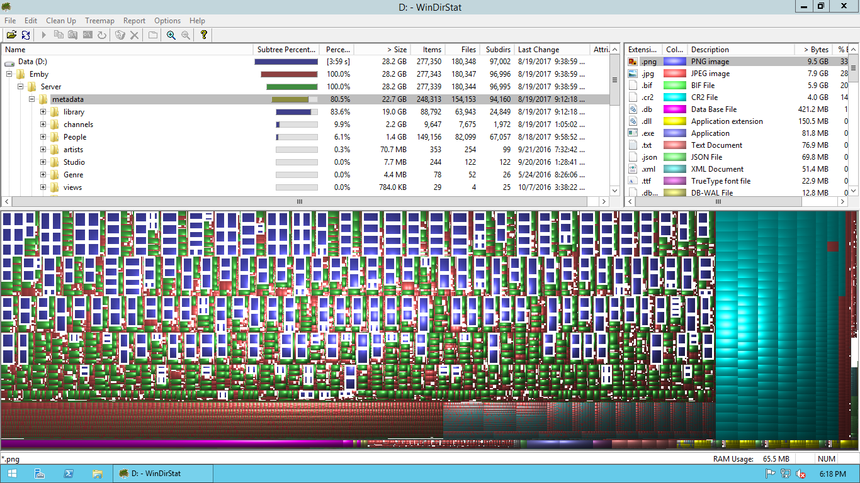Click the Refresh Selected toolbar icon

[x=102, y=35]
